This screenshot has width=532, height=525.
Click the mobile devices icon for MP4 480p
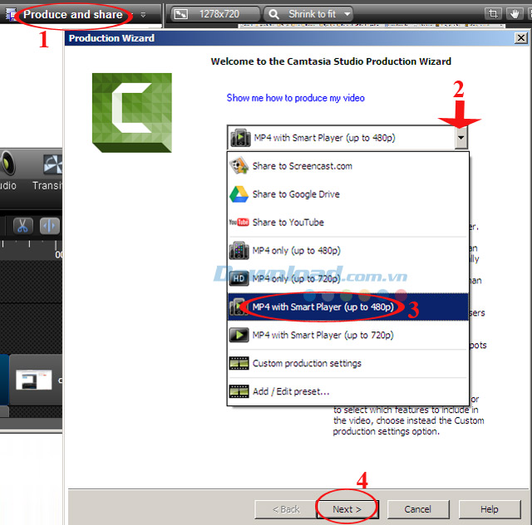[239, 251]
